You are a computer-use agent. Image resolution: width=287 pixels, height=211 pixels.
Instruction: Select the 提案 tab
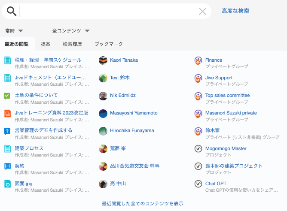tap(46, 44)
